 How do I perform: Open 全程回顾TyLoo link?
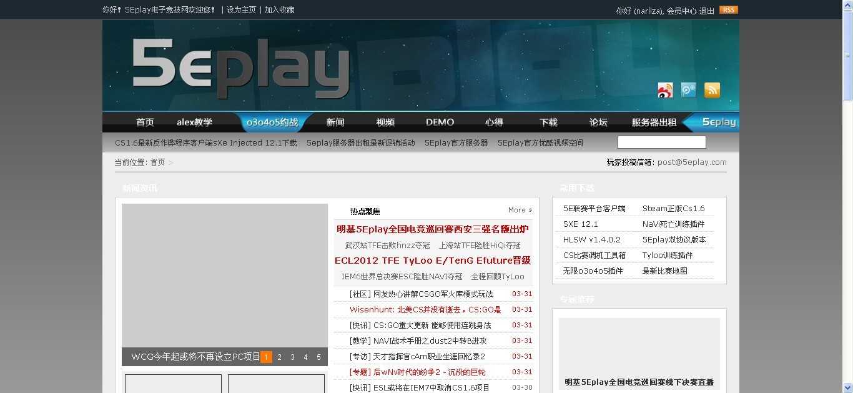498,277
